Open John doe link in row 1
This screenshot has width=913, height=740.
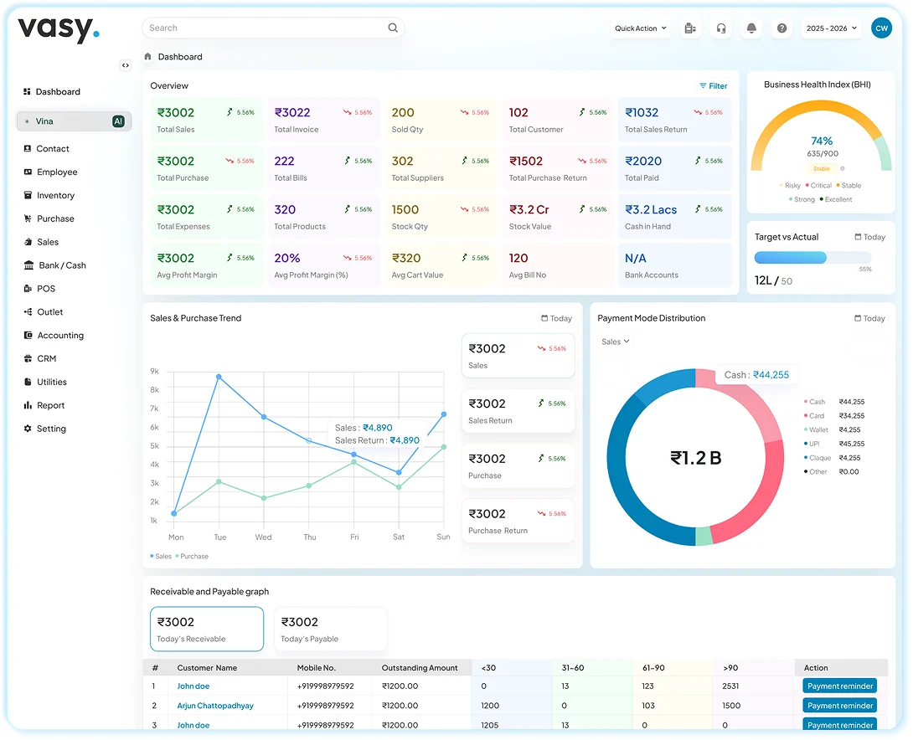193,686
